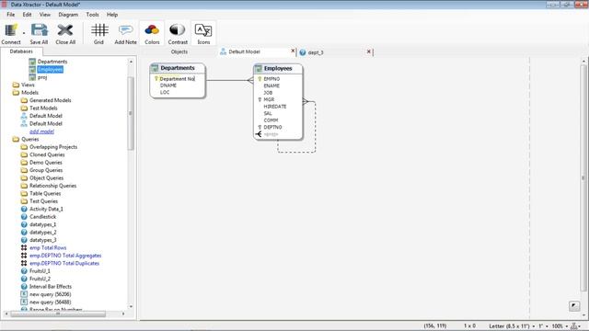The height and width of the screenshot is (331, 589).
Task: Select the proj table in tree
Action: tap(42, 77)
